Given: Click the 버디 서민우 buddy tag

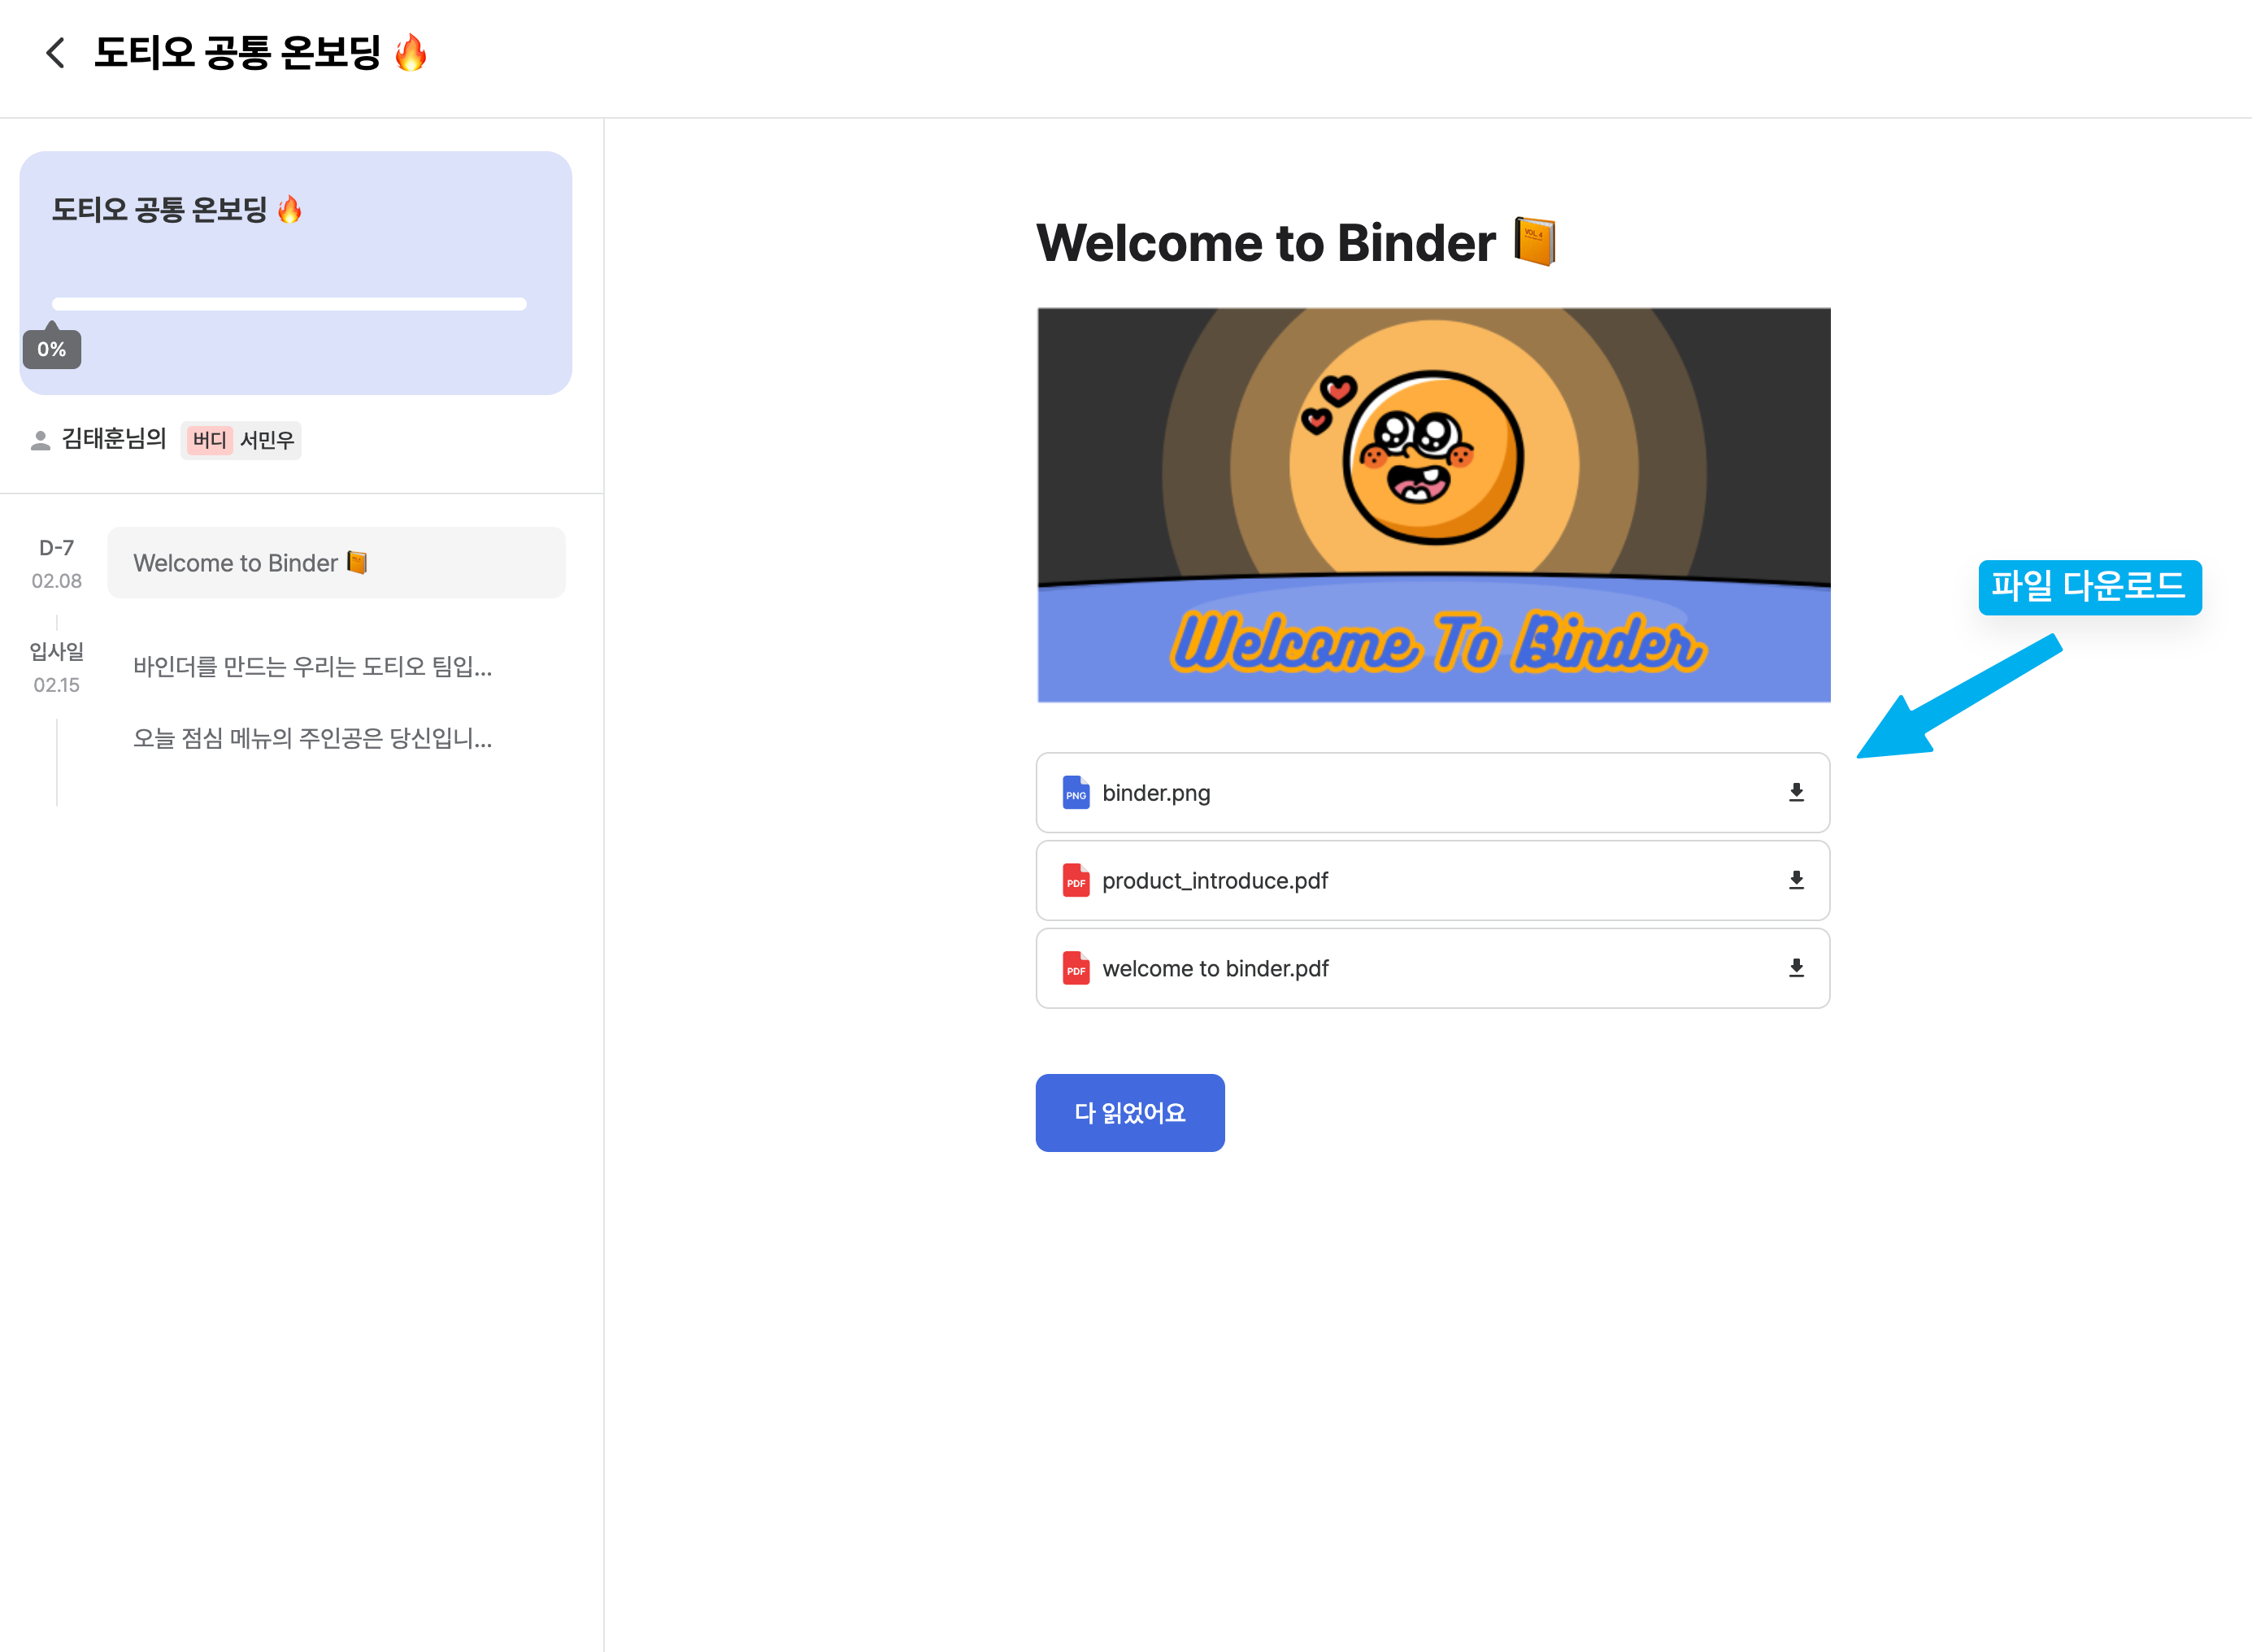Looking at the screenshot, I should [241, 440].
